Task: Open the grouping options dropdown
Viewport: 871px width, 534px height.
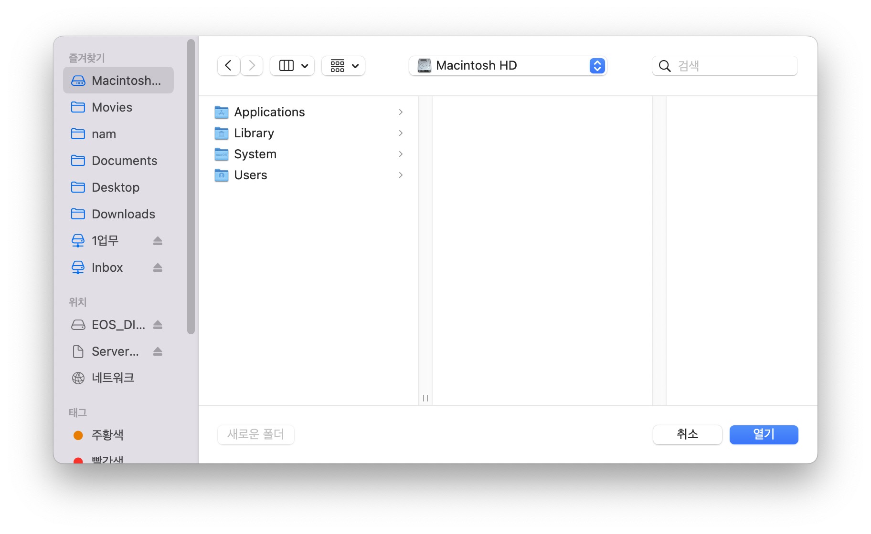Action: (343, 66)
